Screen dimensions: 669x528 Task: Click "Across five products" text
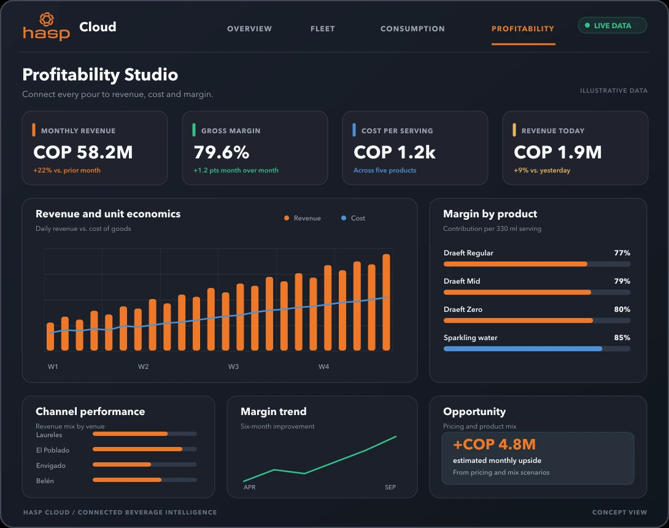385,170
